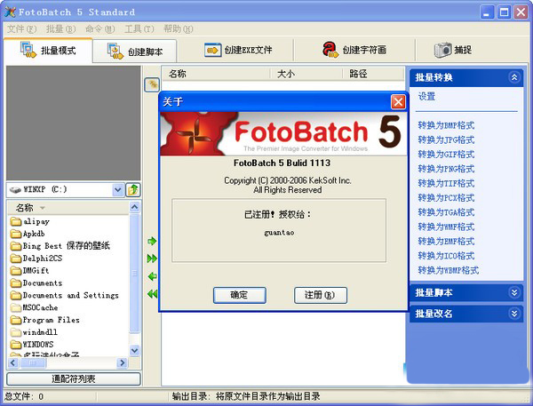Click the camera icon for 捕捉
The image size is (533, 406).
click(x=443, y=50)
